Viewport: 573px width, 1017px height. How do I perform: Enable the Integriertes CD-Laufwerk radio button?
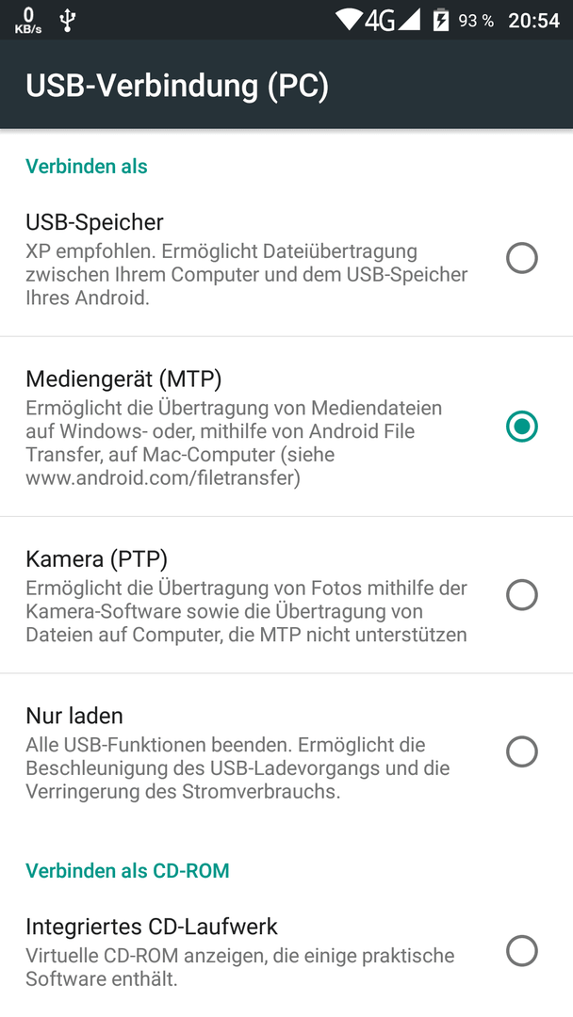tap(522, 951)
